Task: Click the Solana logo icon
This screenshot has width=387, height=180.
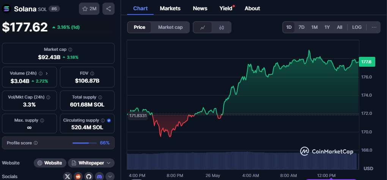Action: pyautogui.click(x=6, y=9)
